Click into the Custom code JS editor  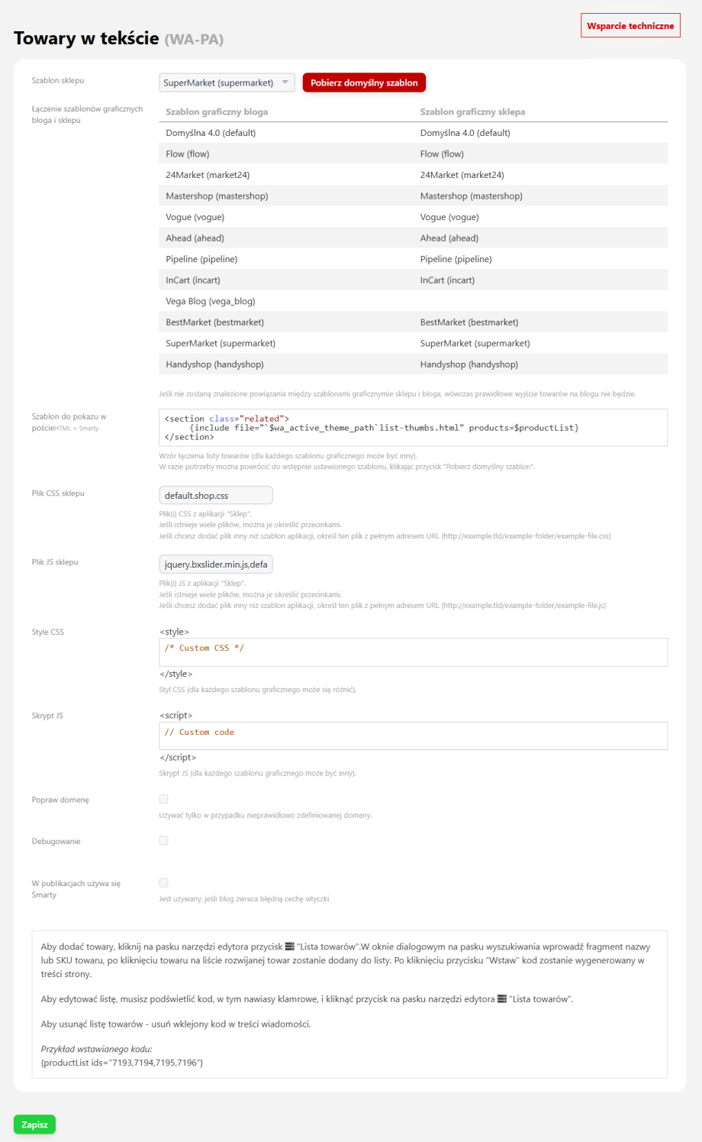[x=413, y=736]
